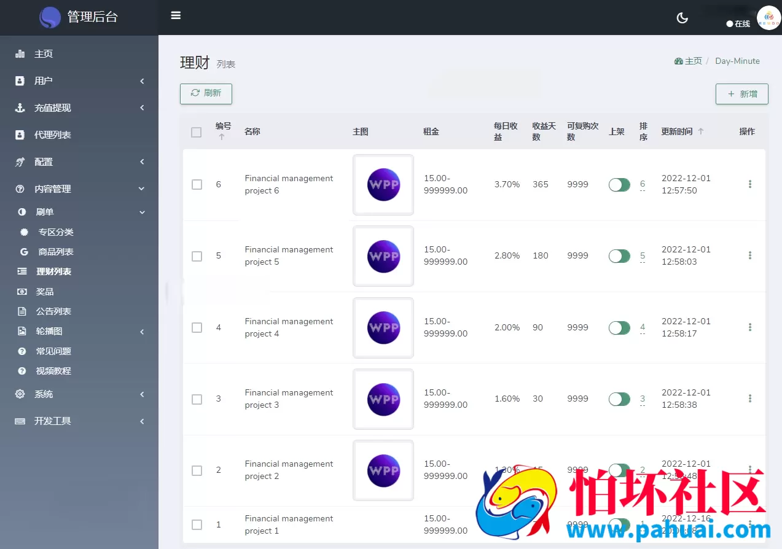The height and width of the screenshot is (549, 782).
Task: Expand the 系统 sidebar chevron
Action: point(142,394)
